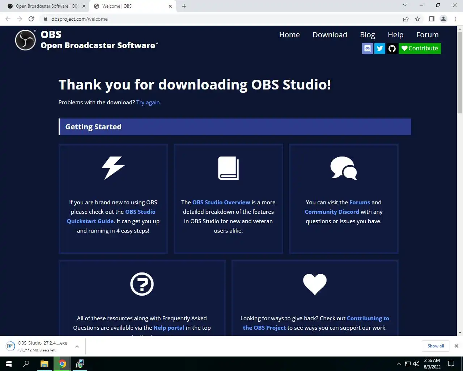This screenshot has height=371, width=463.
Task: Show hidden system tray icons
Action: point(399,364)
